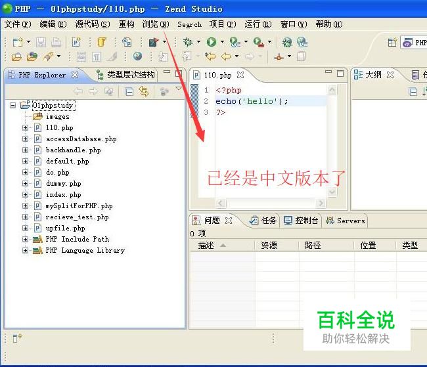
Task: Expand the index.php tree node
Action: point(26,195)
